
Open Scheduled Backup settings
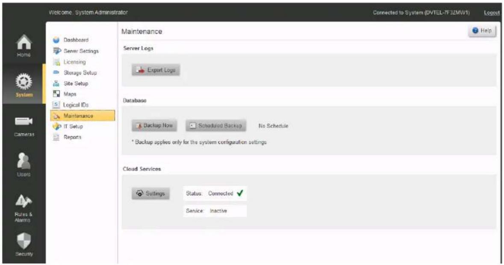[216, 125]
